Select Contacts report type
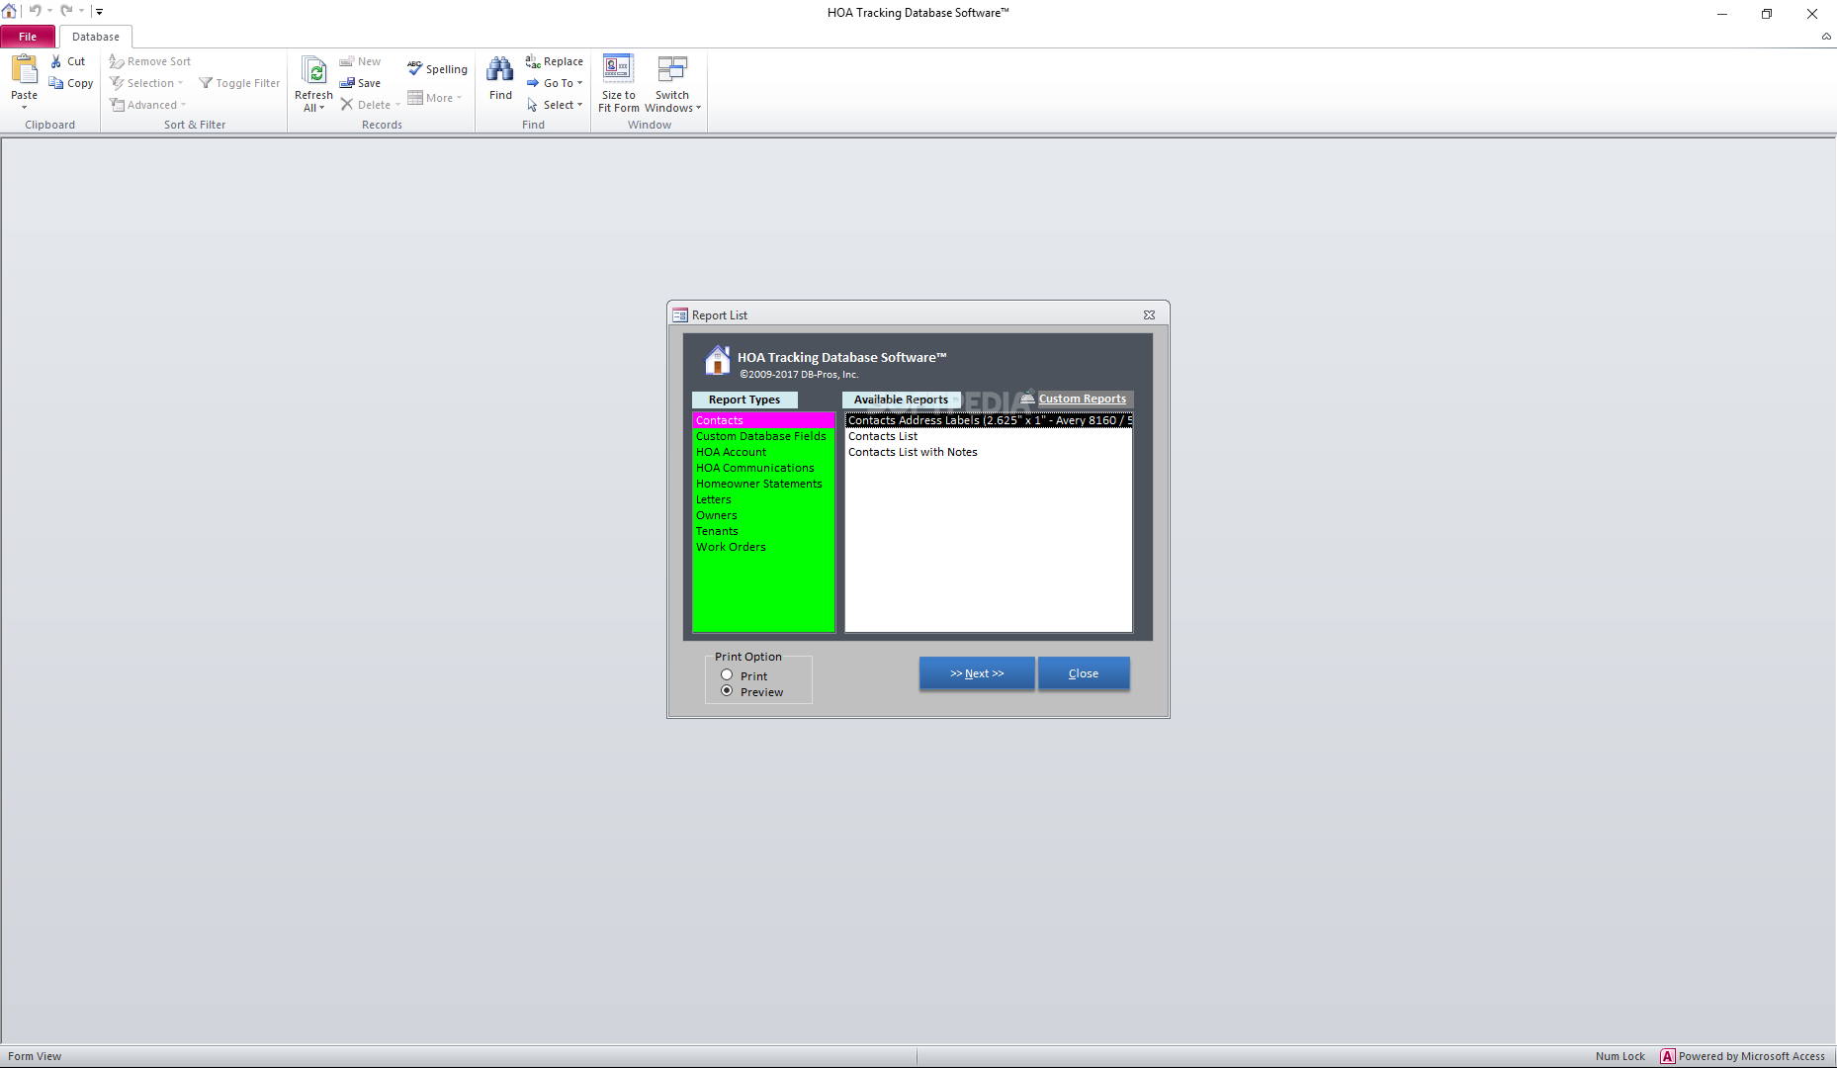Viewport: 1837px width, 1068px height. [x=763, y=420]
